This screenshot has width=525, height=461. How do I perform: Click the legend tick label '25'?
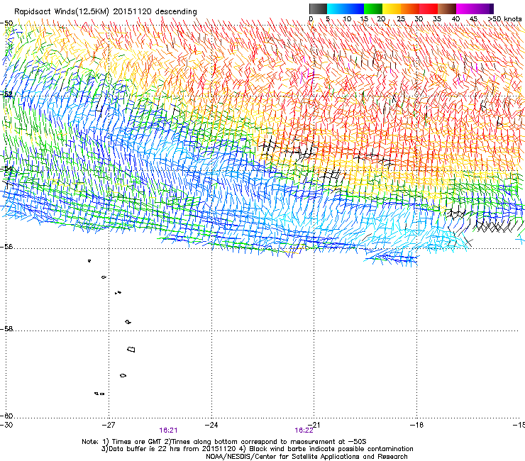tap(401, 19)
